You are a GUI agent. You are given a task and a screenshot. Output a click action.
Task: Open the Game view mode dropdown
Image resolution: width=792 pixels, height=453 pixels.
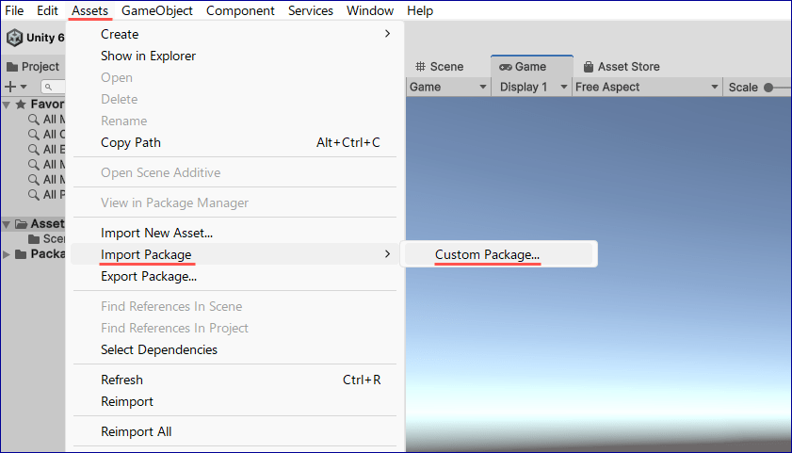pos(448,87)
